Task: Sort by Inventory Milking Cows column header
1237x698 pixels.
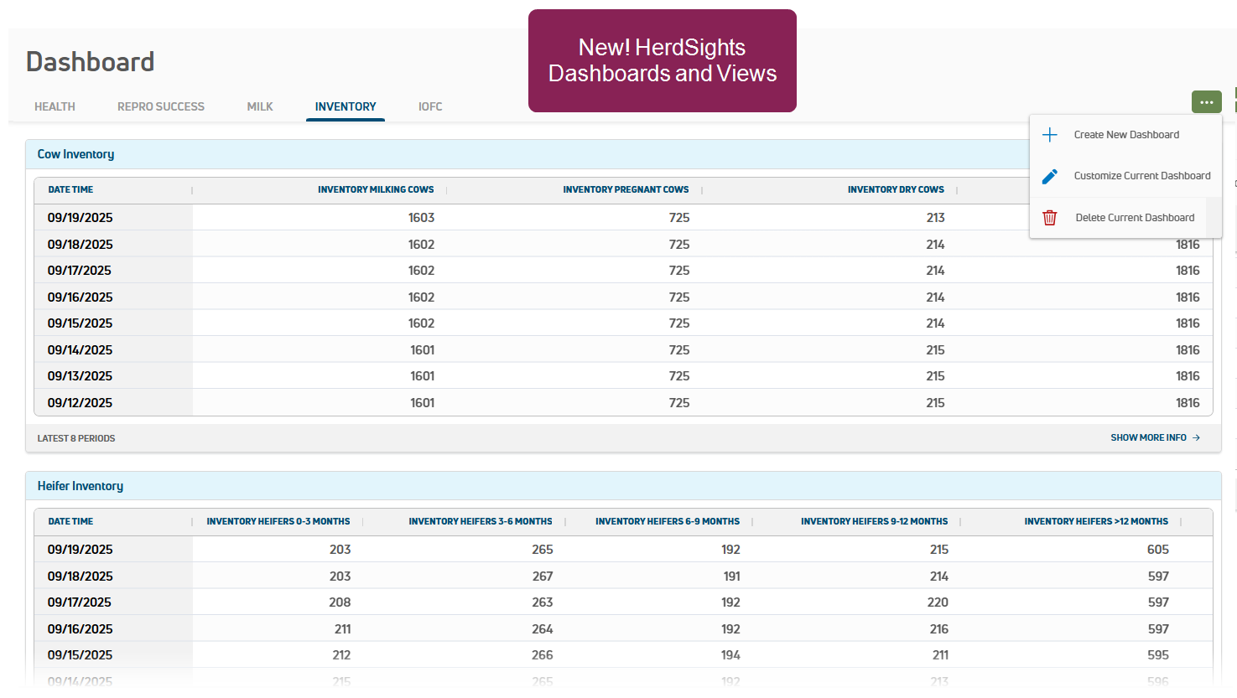Action: coord(376,189)
